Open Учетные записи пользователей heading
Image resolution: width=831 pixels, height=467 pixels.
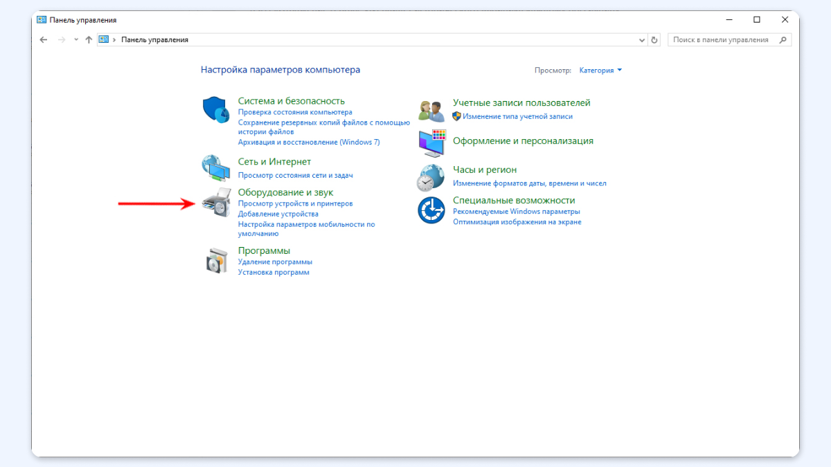point(521,102)
